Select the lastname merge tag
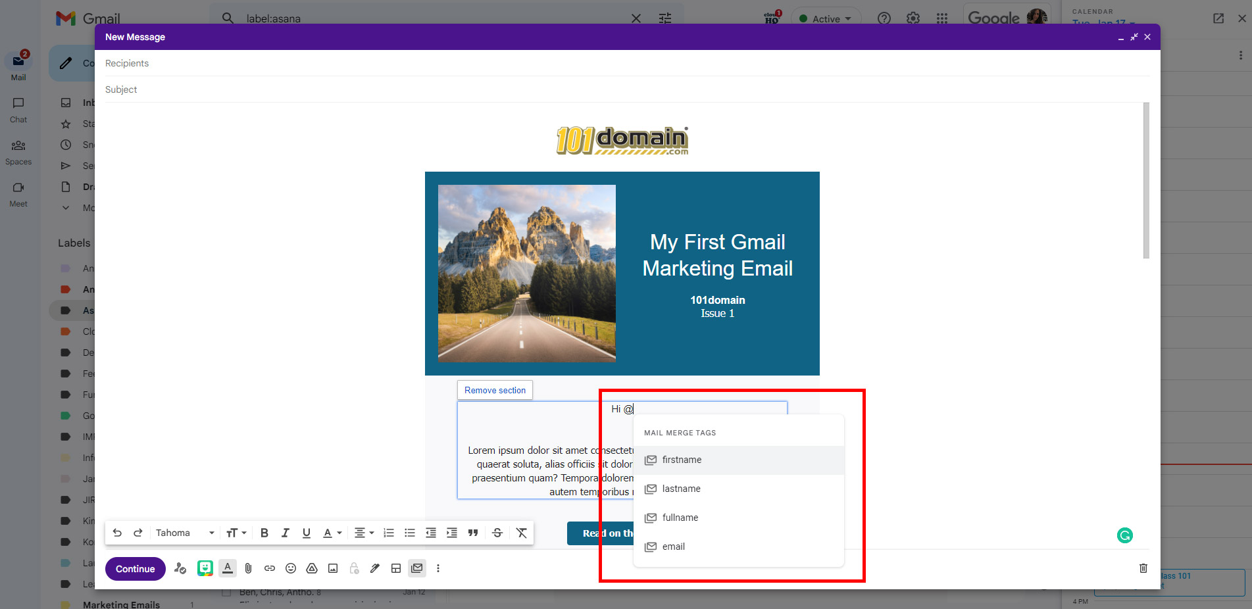This screenshot has width=1252, height=609. pyautogui.click(x=738, y=489)
